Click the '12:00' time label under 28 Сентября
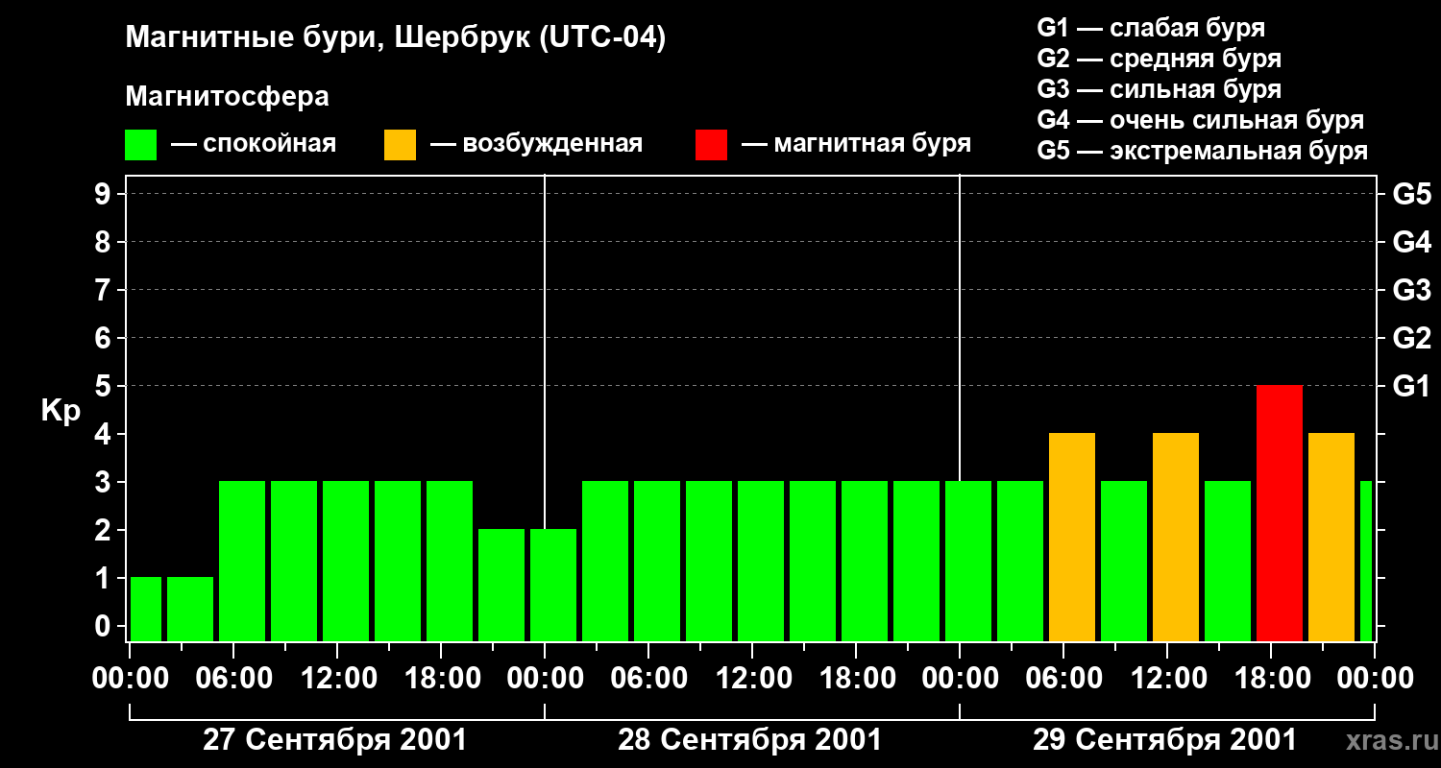 coord(752,678)
